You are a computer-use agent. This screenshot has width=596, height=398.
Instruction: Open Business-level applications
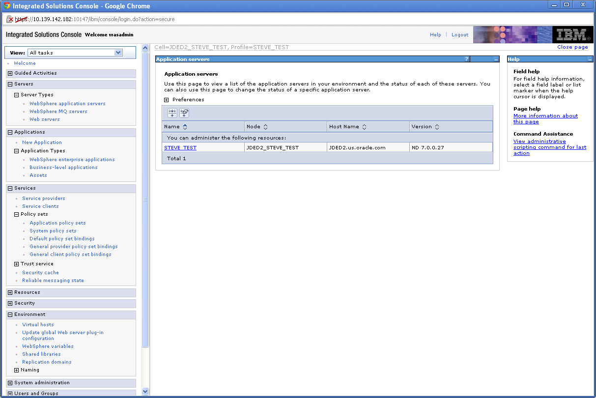pyautogui.click(x=63, y=168)
